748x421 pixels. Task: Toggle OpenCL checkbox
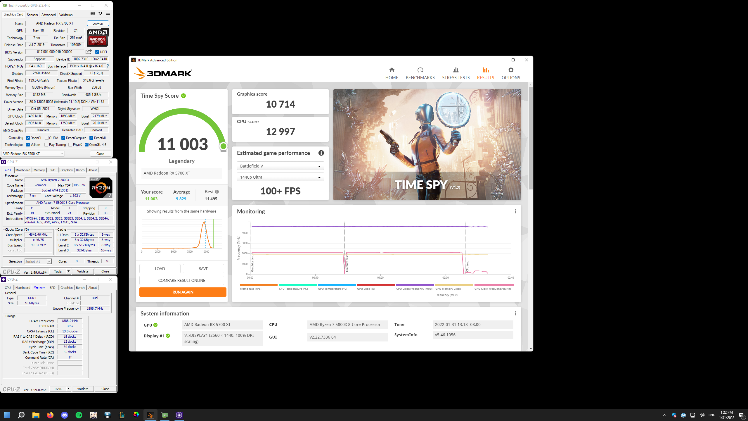tap(28, 138)
